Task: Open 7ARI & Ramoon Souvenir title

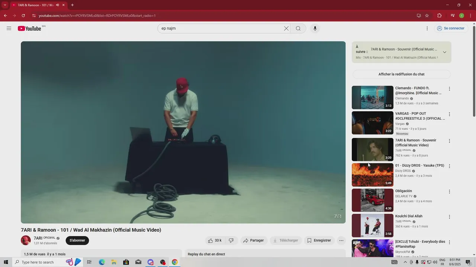Action: click(416, 143)
